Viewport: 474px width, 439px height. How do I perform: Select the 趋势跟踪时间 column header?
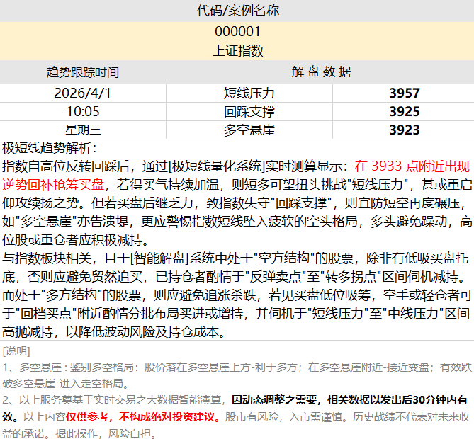pyautogui.click(x=83, y=72)
